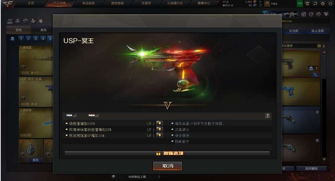The height and width of the screenshot is (181, 335).
Task: Click the helmet icon beside page numbers
Action: [x=12, y=39]
